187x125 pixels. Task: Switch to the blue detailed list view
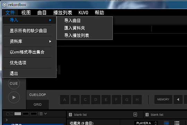click(166, 123)
